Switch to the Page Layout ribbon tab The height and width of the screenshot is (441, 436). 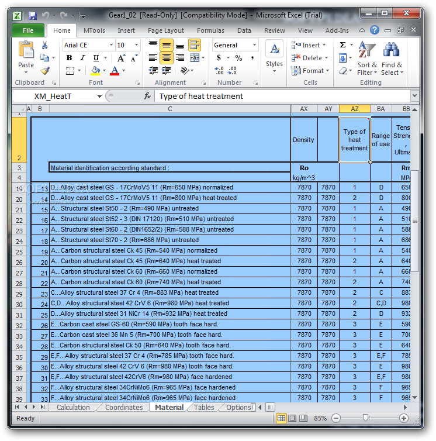click(x=166, y=30)
